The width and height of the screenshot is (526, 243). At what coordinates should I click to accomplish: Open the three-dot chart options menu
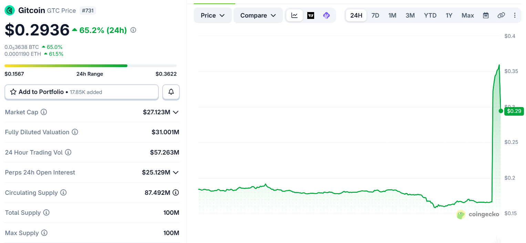[x=515, y=15]
